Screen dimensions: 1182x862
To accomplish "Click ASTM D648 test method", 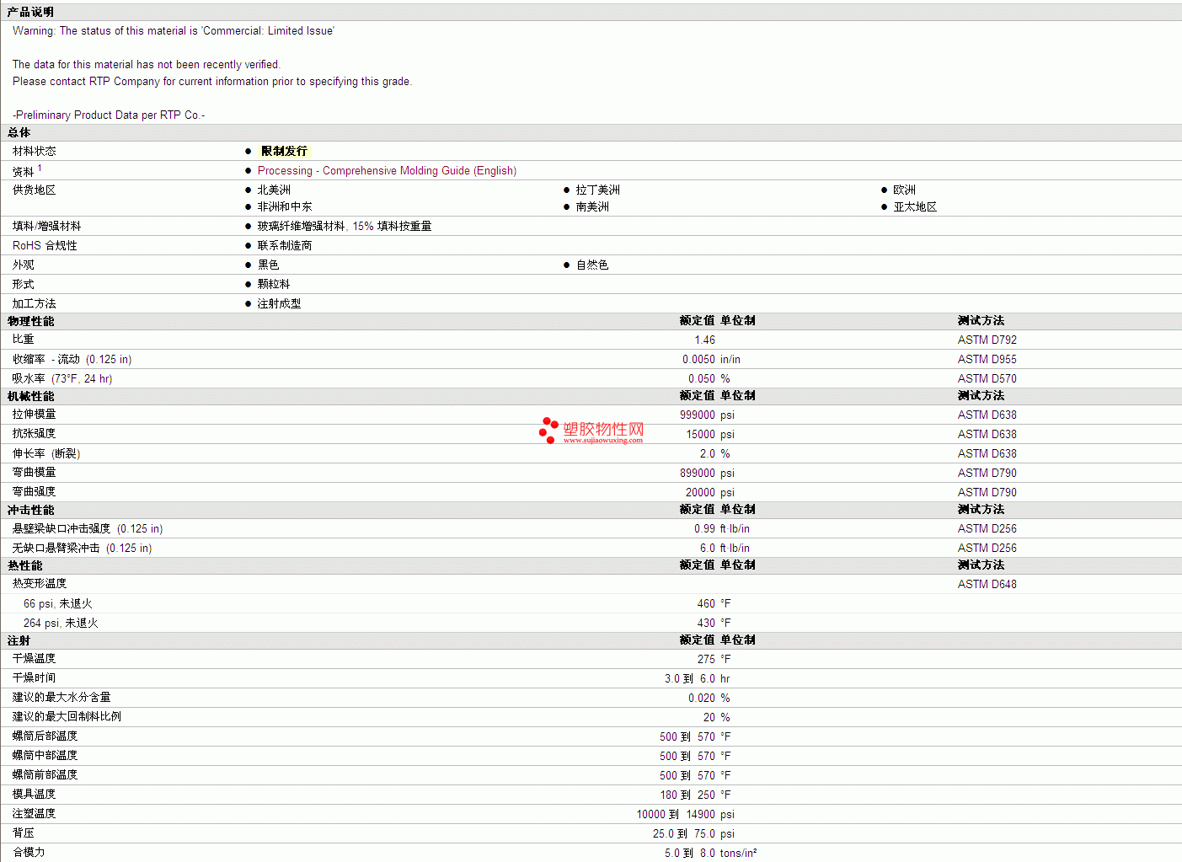I will [987, 584].
